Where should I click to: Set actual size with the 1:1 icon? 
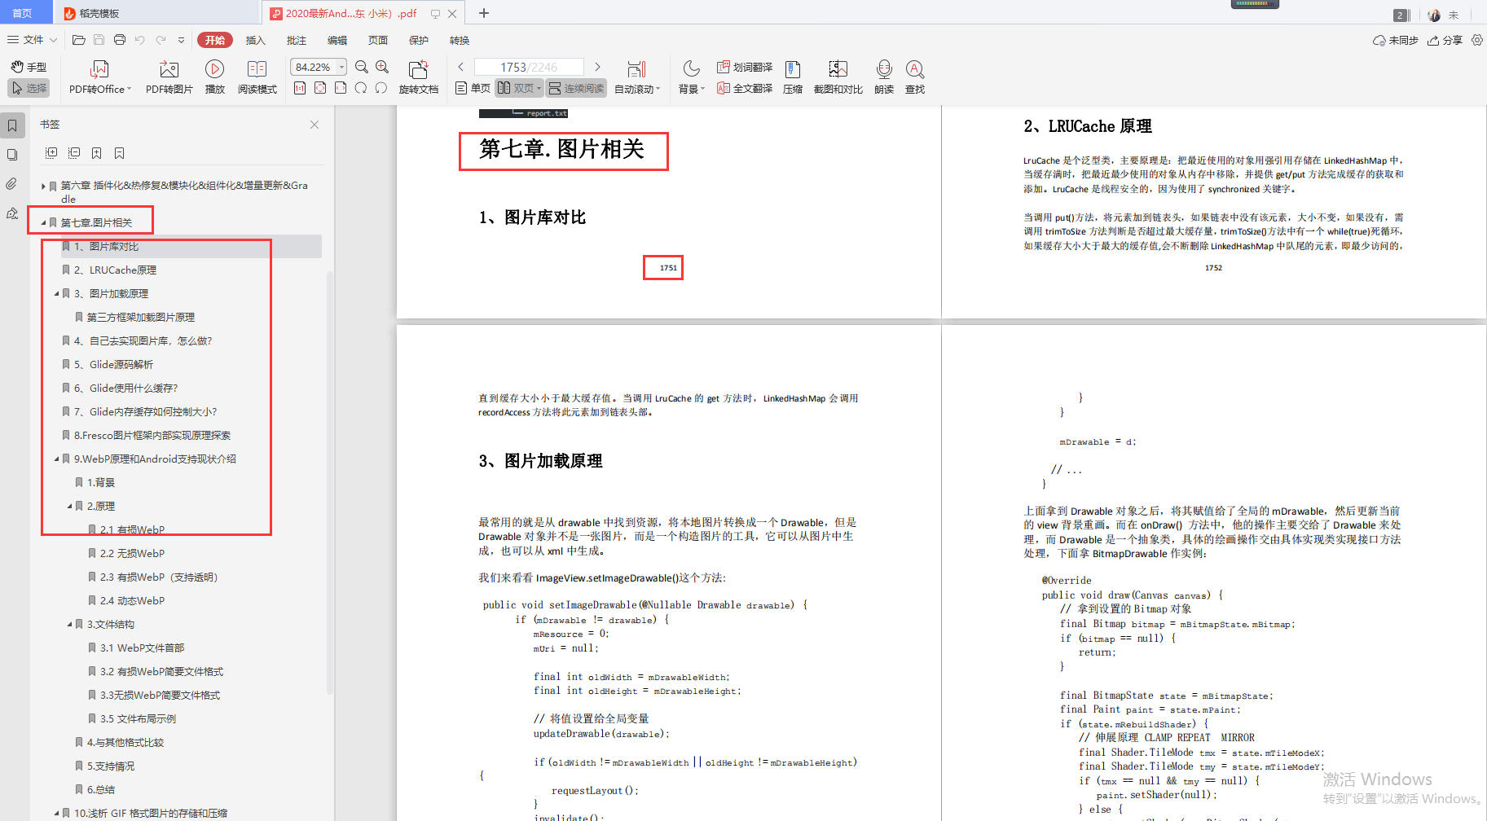tap(300, 88)
